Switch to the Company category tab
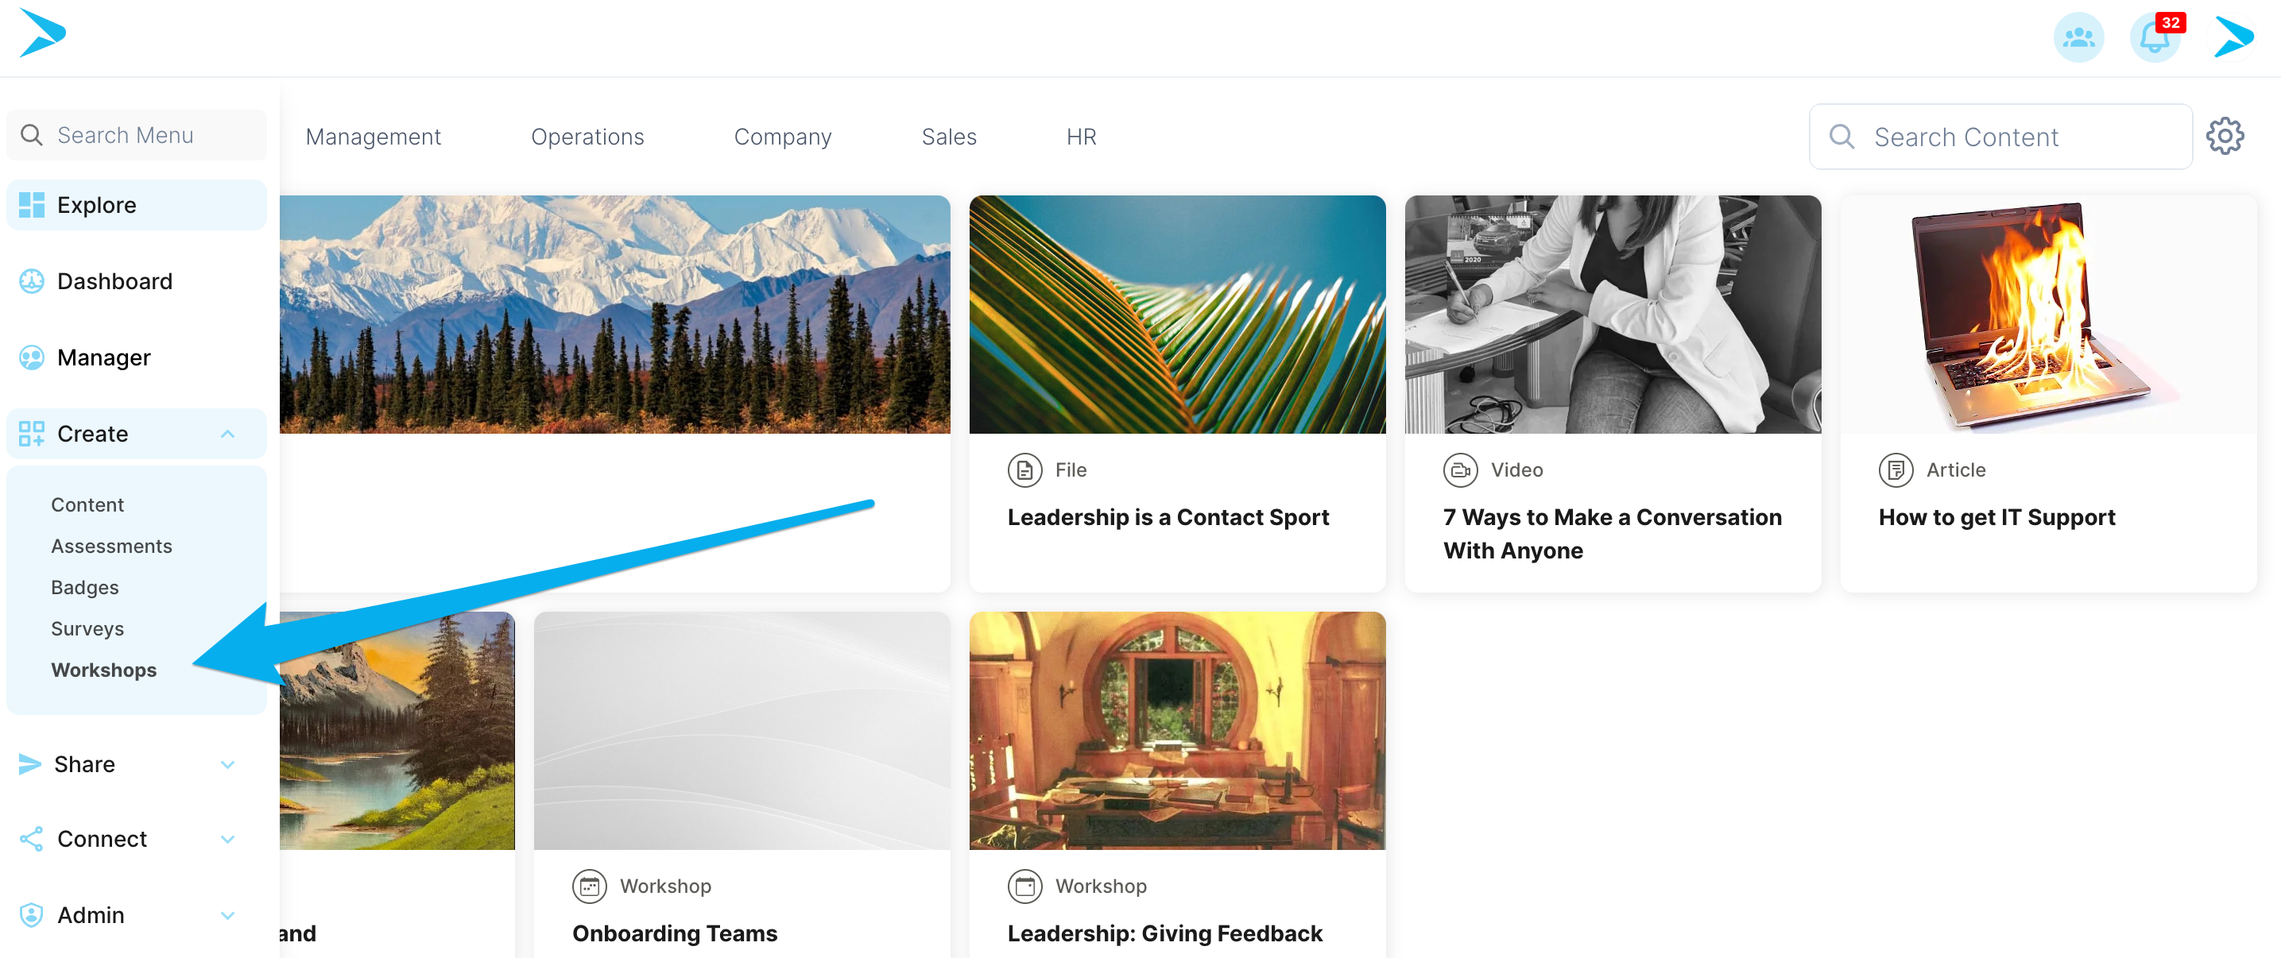Image resolution: width=2281 pixels, height=958 pixels. click(783, 137)
